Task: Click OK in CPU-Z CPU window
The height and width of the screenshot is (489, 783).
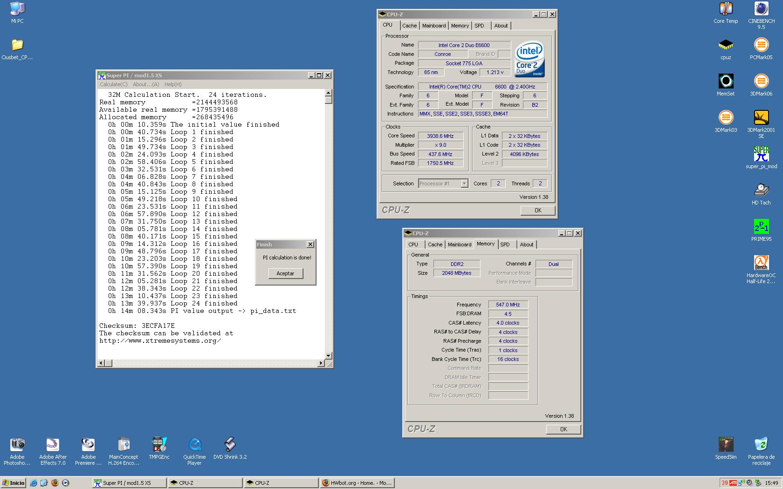Action: 538,211
